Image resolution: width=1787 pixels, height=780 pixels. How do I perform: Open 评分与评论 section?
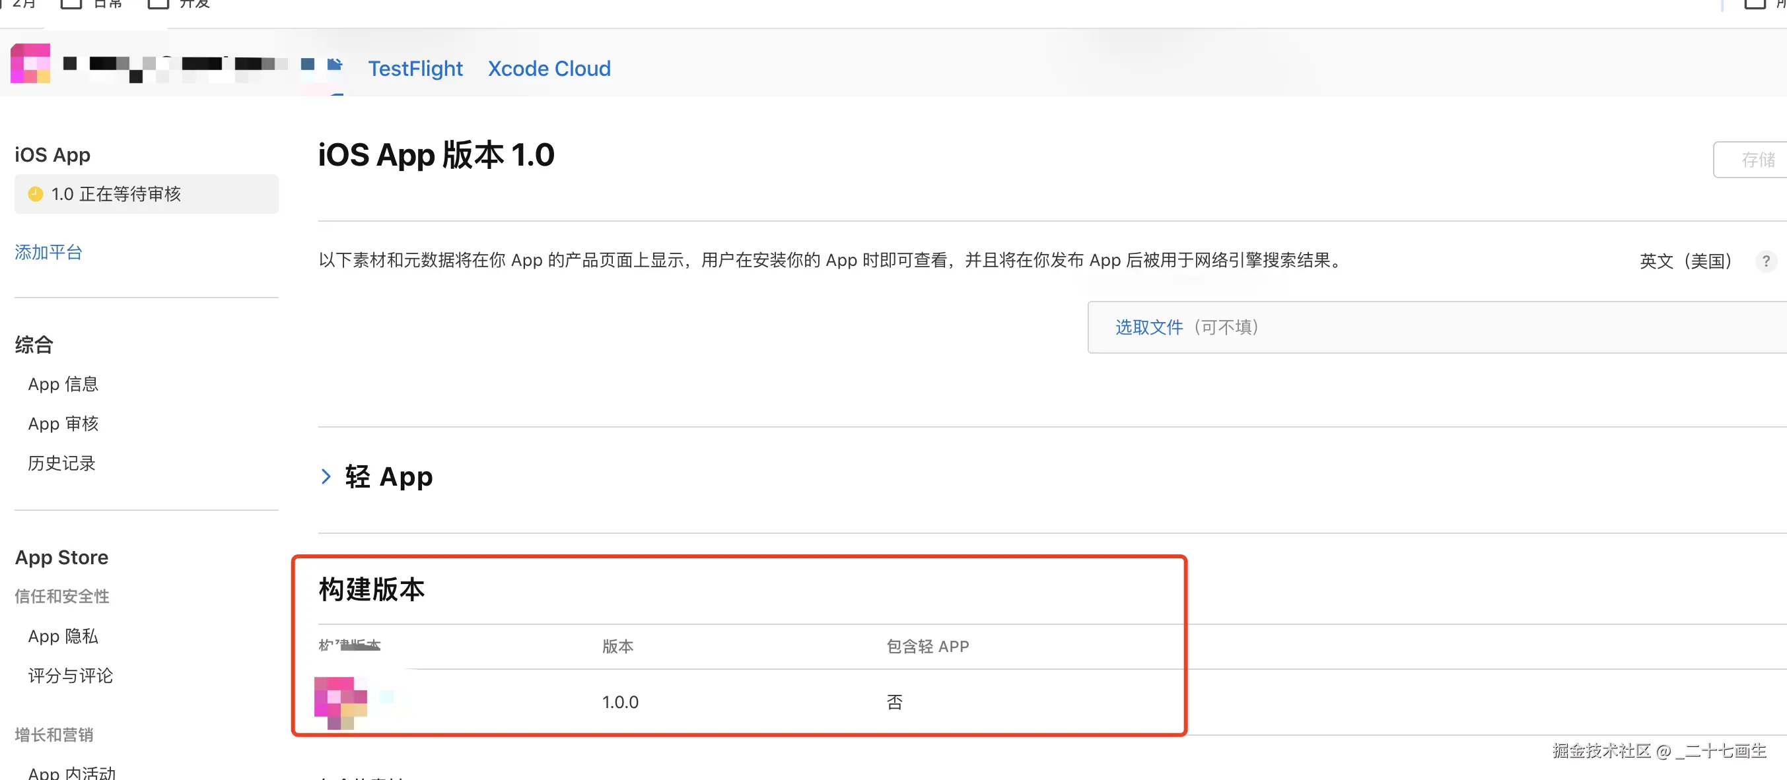coord(70,675)
